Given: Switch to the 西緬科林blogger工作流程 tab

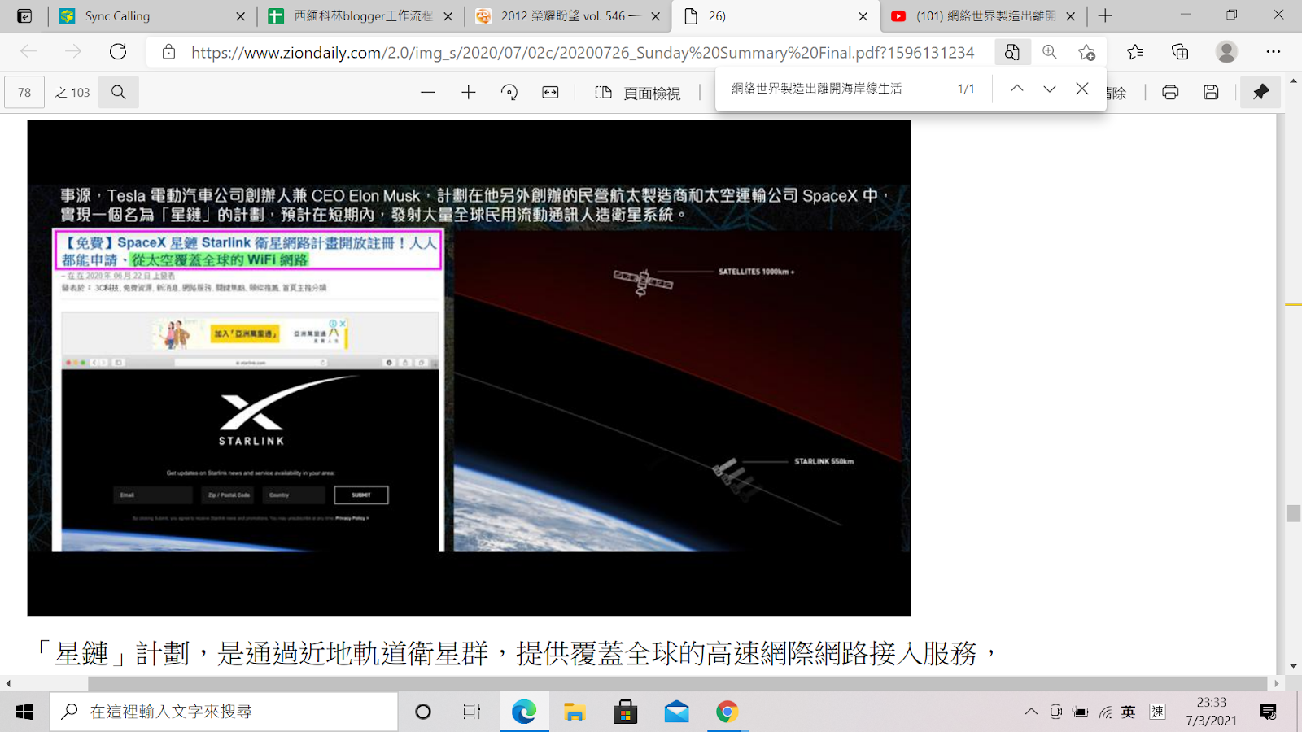Looking at the screenshot, I should (360, 15).
